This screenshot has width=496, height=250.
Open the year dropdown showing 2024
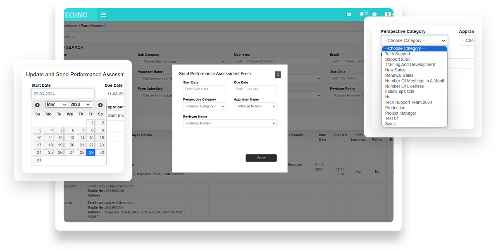[80, 105]
